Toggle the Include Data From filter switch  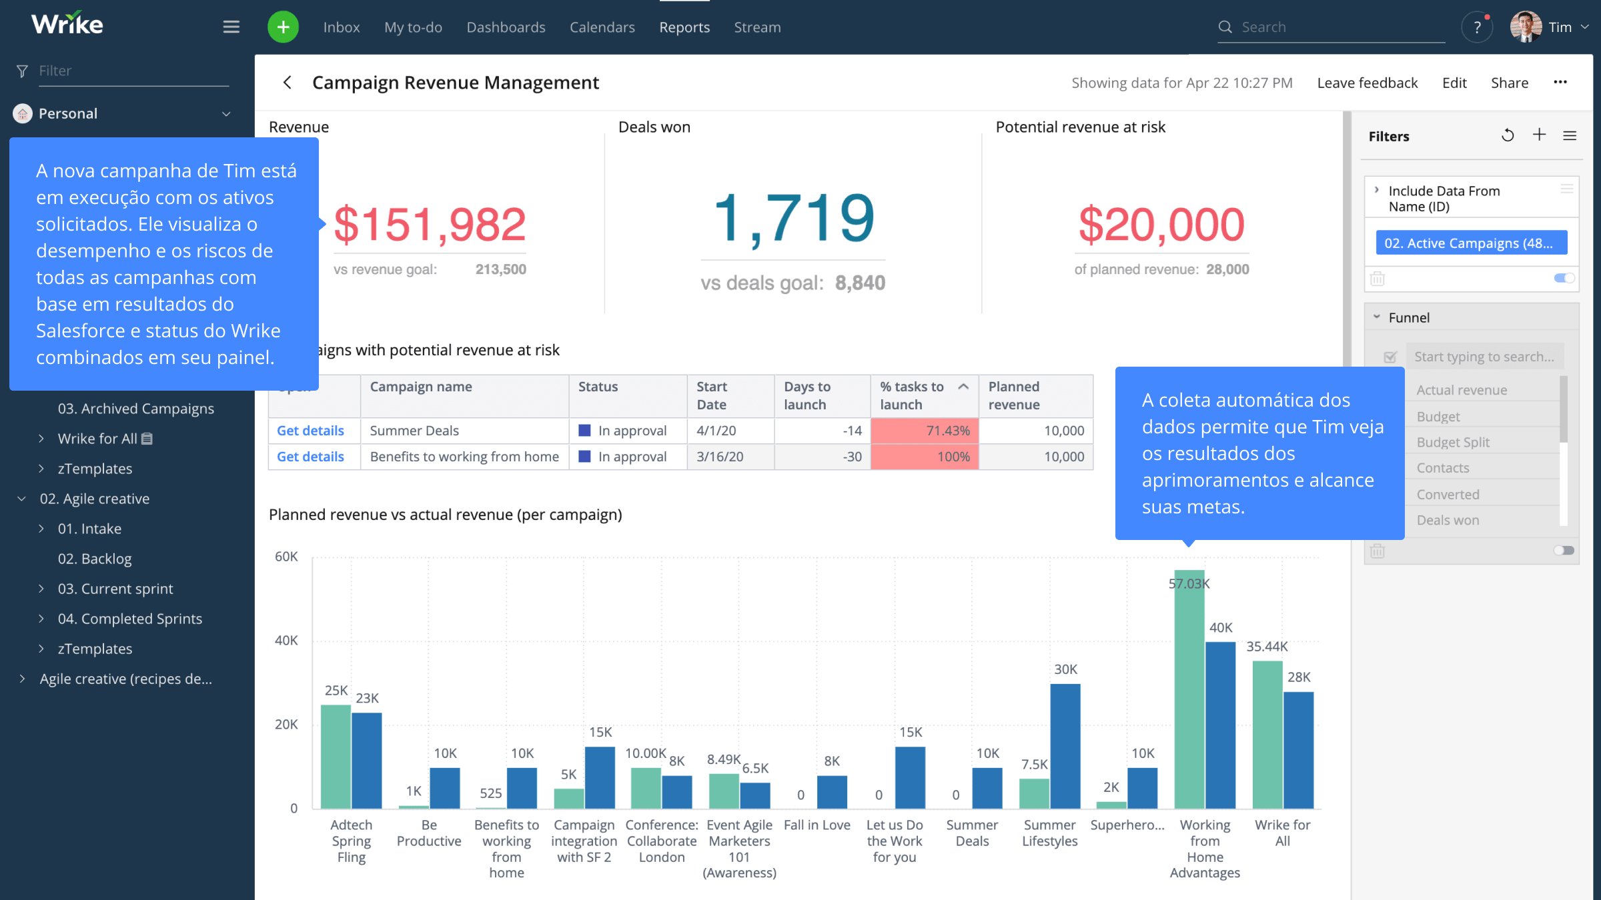click(x=1564, y=278)
